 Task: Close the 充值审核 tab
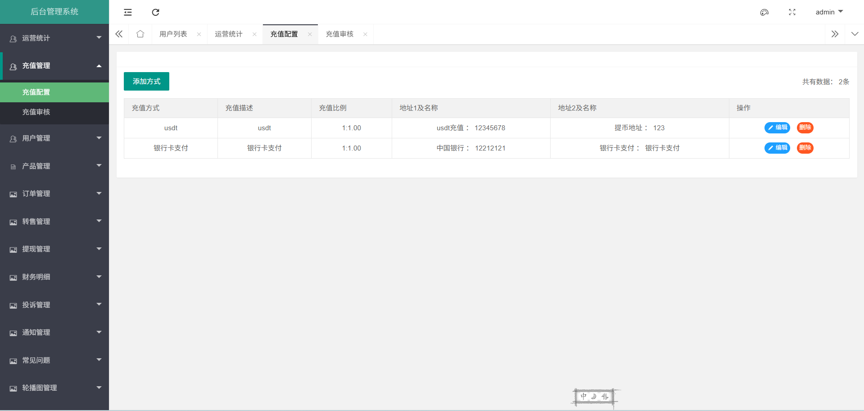tap(365, 34)
